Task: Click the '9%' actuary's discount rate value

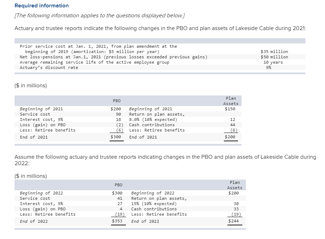Action: (269, 68)
